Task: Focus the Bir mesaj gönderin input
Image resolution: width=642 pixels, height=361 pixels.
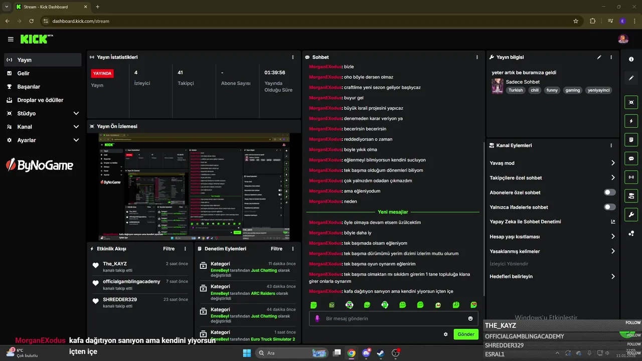Action: 394,318
